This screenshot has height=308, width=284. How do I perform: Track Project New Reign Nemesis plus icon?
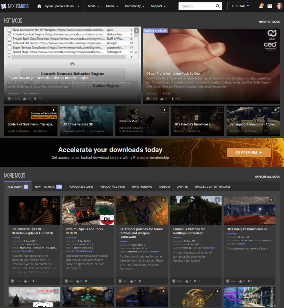point(137,31)
